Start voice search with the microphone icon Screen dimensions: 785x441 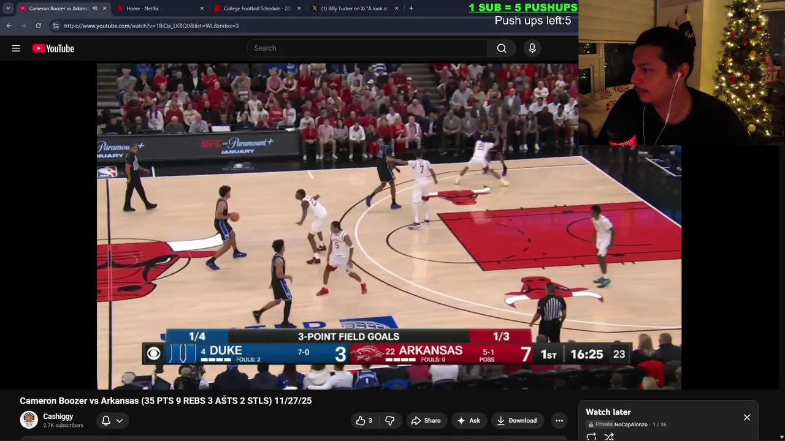pyautogui.click(x=532, y=48)
